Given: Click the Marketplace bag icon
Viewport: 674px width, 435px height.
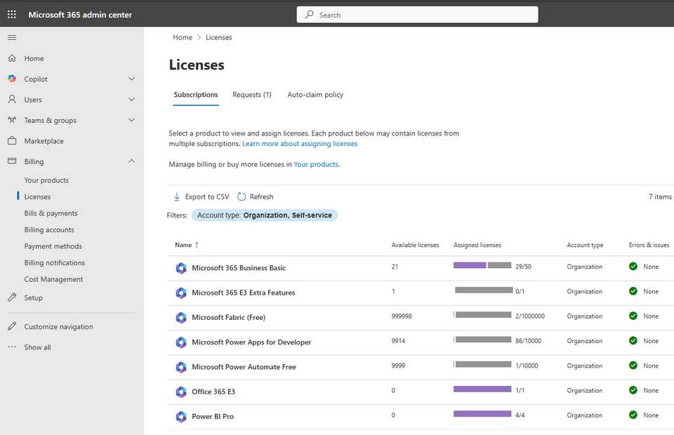Looking at the screenshot, I should pyautogui.click(x=12, y=141).
